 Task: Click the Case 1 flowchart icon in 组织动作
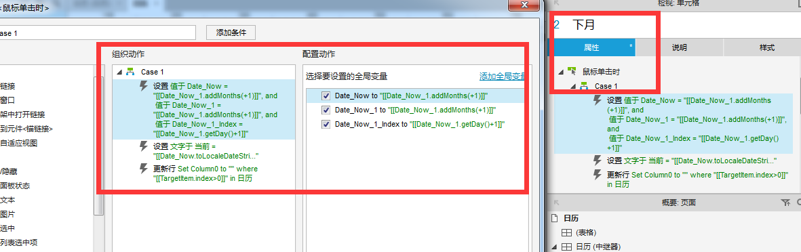point(130,72)
